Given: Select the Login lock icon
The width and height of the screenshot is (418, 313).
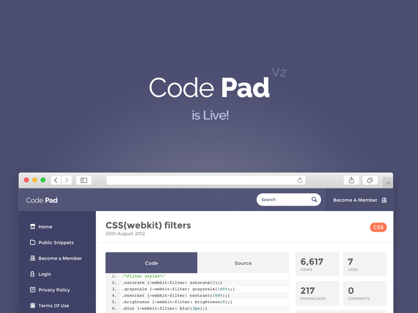Looking at the screenshot, I should point(33,274).
